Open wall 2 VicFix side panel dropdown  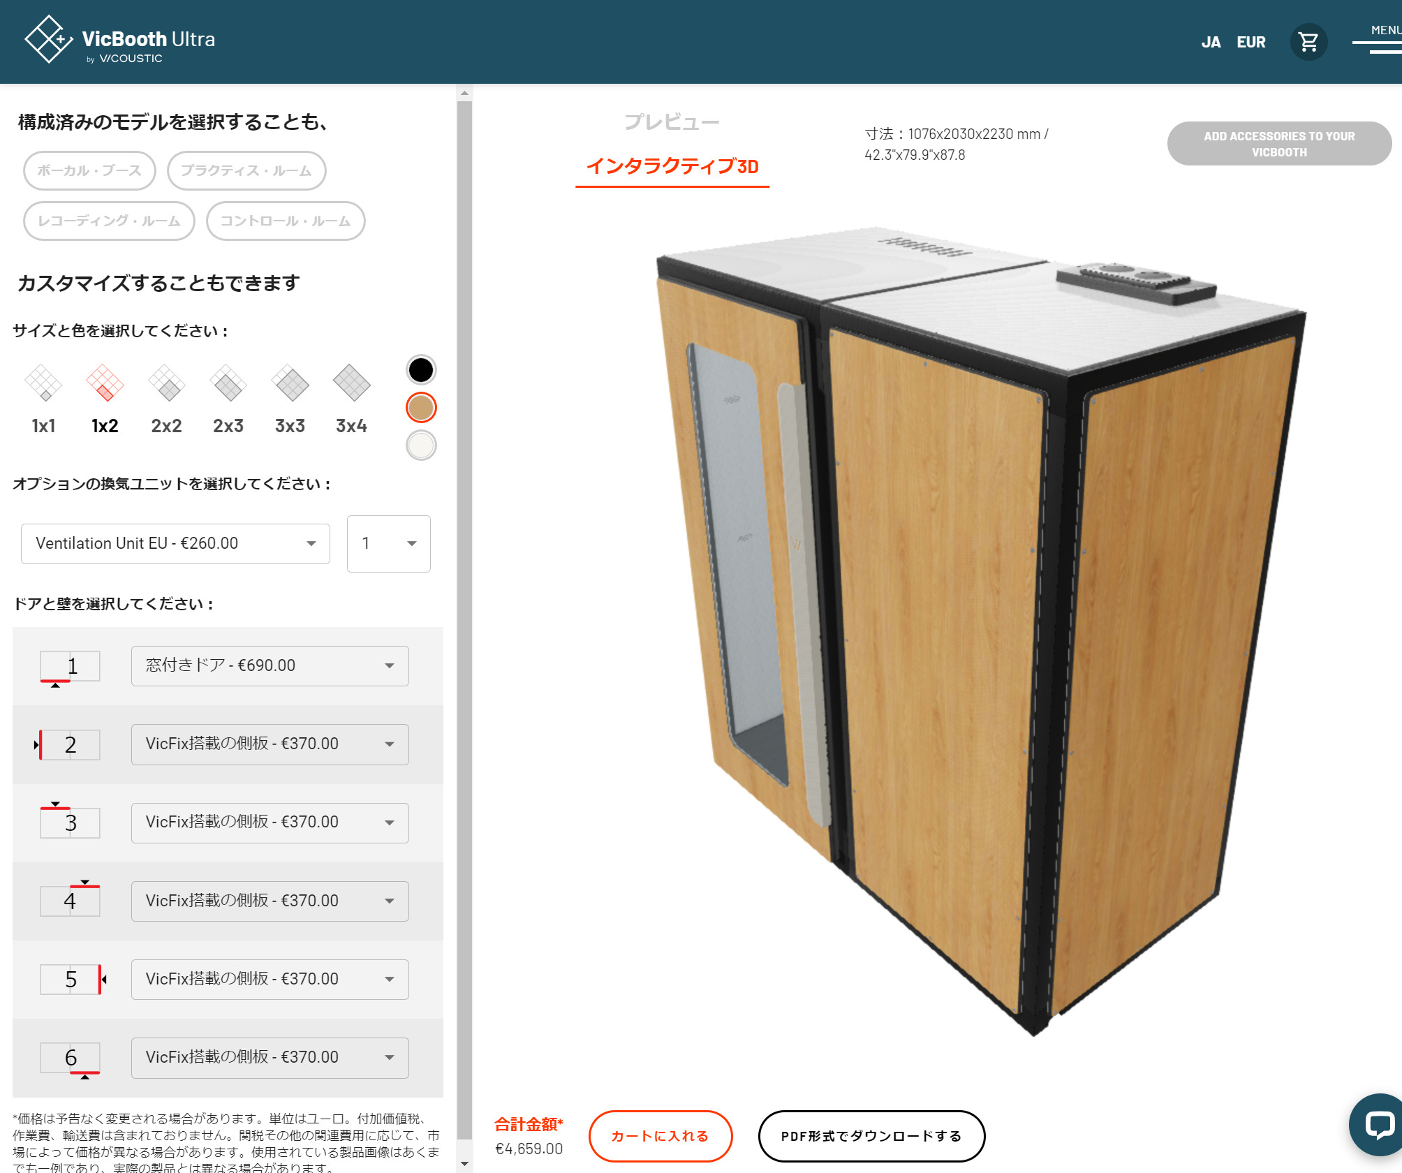[x=270, y=744]
